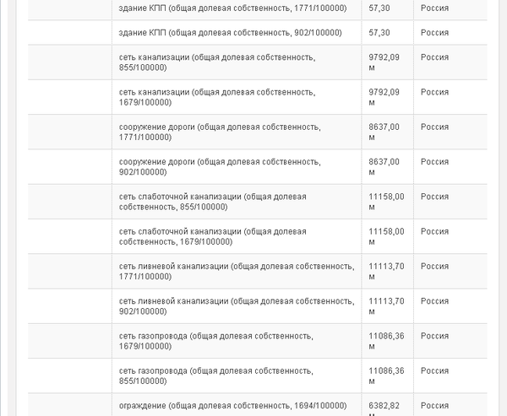The image size is (507, 416).
Task: Click 8637,00 м value for share 1771/100000
Action: pyautogui.click(x=384, y=132)
